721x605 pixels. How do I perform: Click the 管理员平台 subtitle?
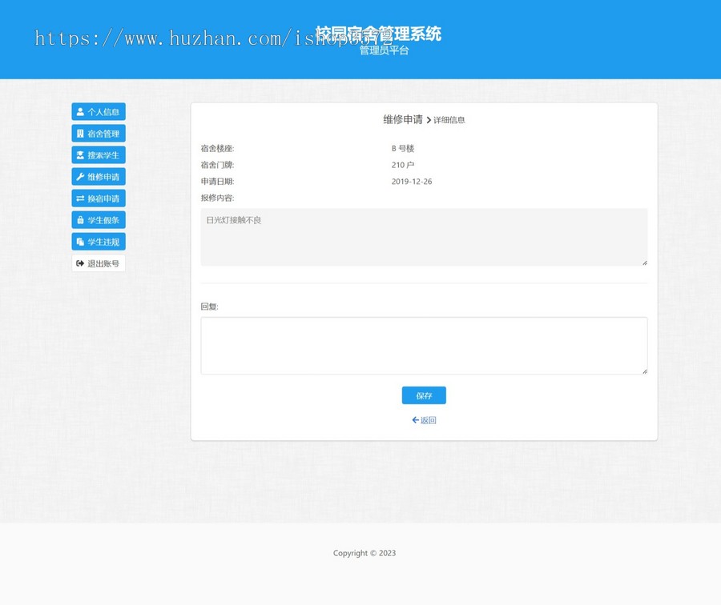tap(384, 50)
